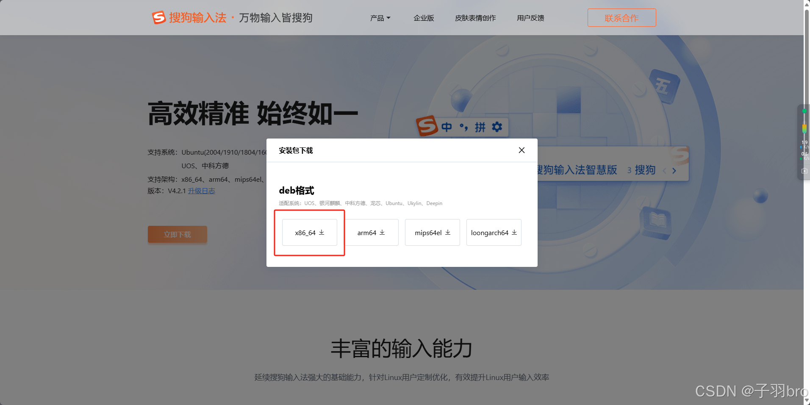Viewport: 810px width, 405px height.
Task: Click the 支持架构 line of text
Action: 207,180
